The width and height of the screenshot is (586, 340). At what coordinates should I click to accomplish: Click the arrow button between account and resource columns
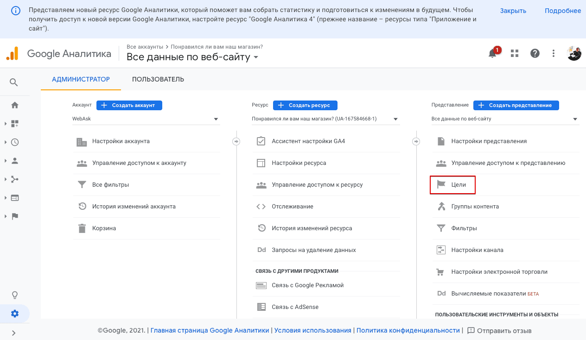pos(236,141)
